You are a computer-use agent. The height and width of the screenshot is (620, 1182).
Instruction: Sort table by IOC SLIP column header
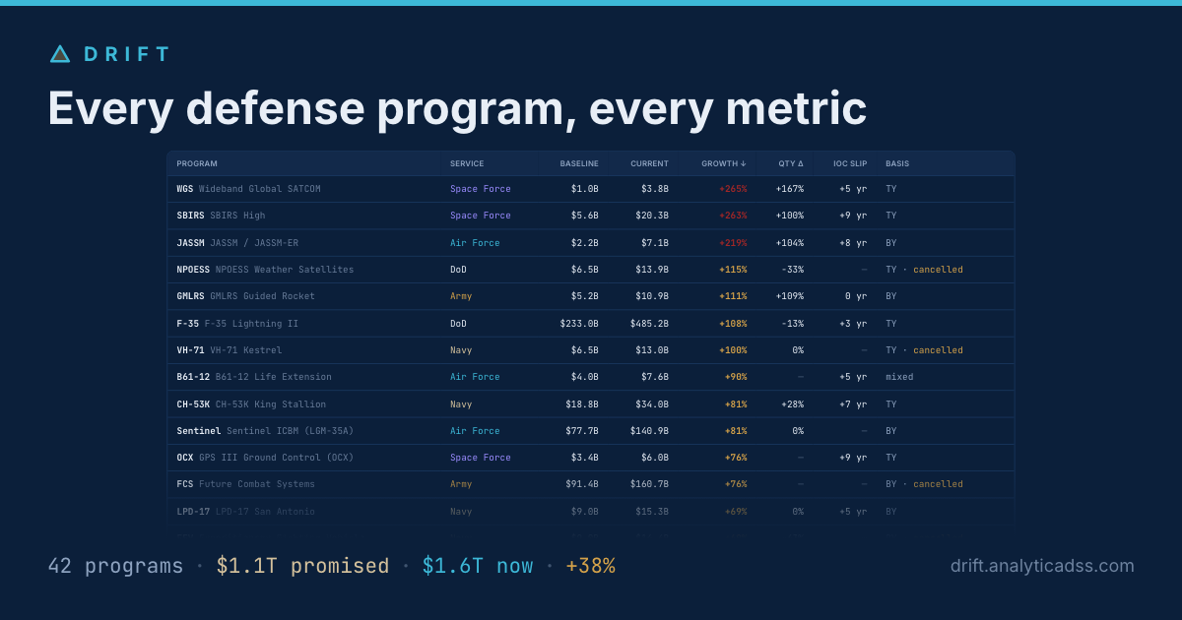pos(850,163)
